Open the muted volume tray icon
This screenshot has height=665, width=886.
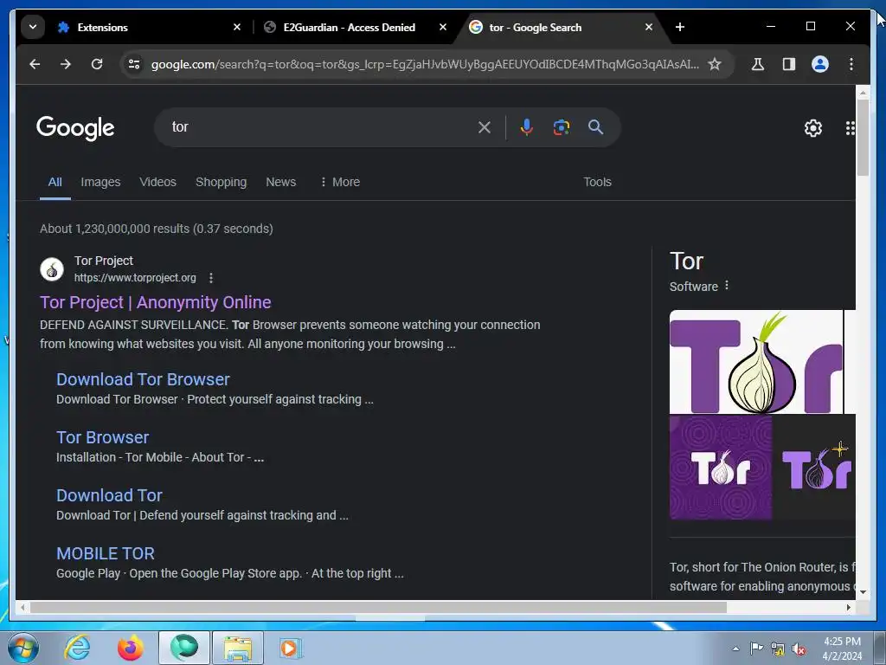coord(799,649)
